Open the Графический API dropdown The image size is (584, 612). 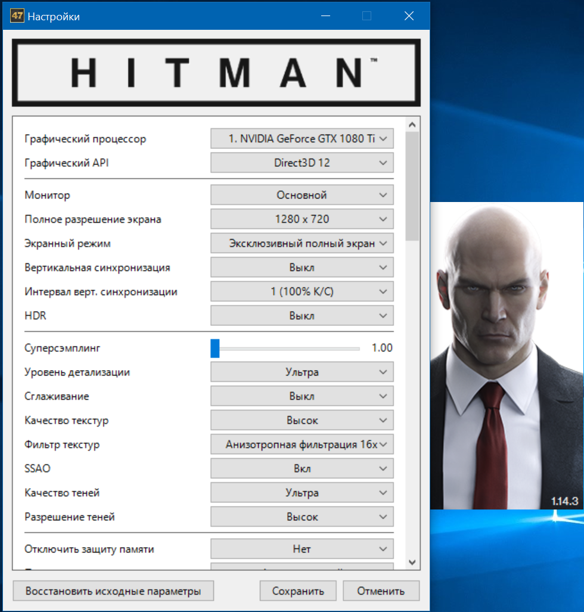(x=302, y=163)
